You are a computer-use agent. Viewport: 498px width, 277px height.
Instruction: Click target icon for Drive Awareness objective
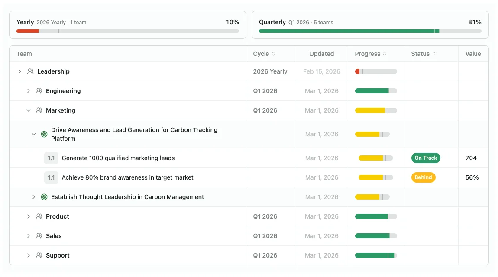[44, 134]
